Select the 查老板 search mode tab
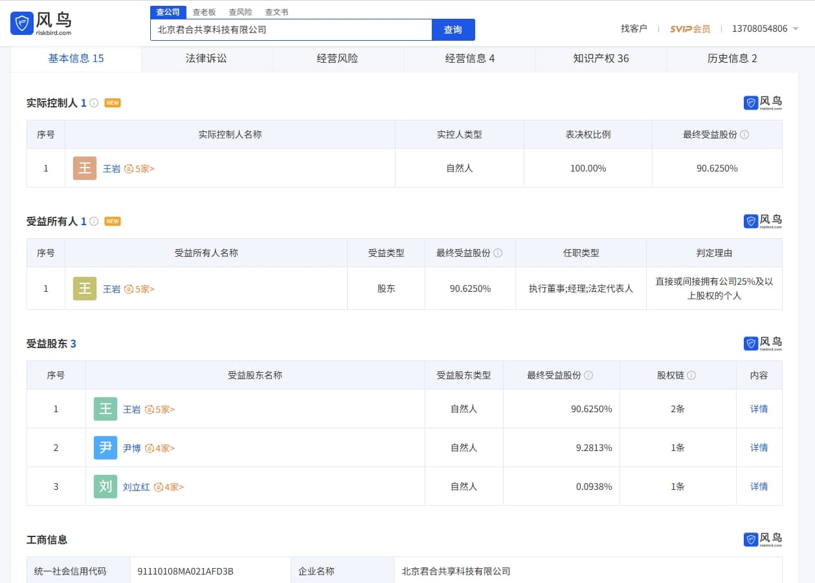The width and height of the screenshot is (815, 583). [x=204, y=12]
